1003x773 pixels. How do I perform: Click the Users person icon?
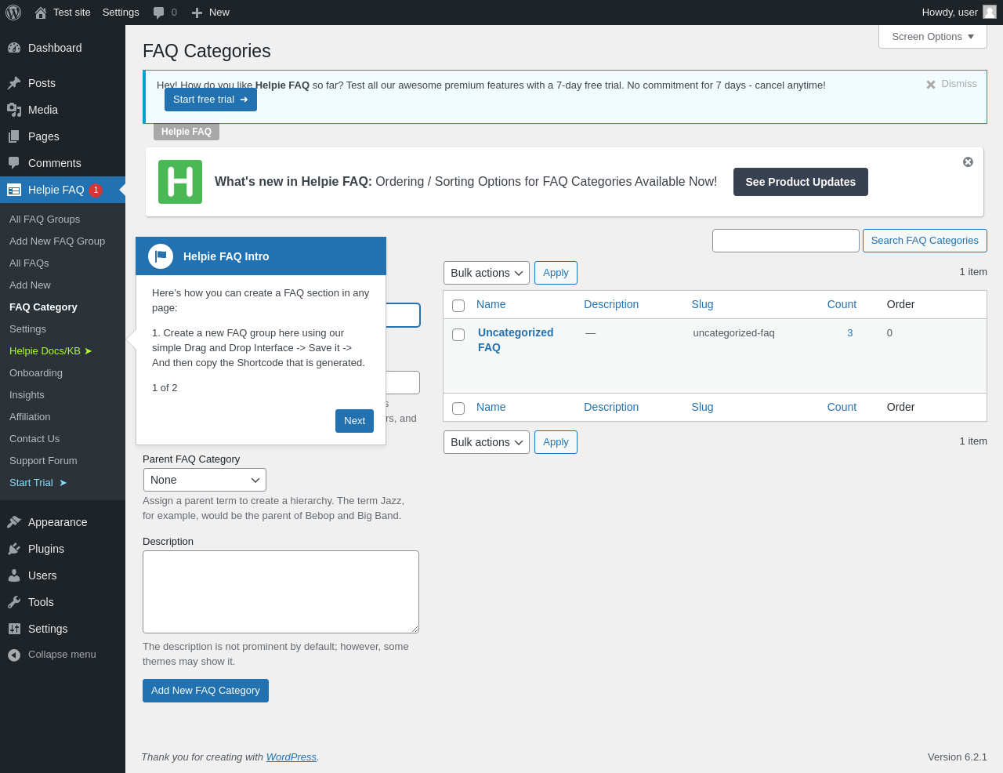coord(14,575)
